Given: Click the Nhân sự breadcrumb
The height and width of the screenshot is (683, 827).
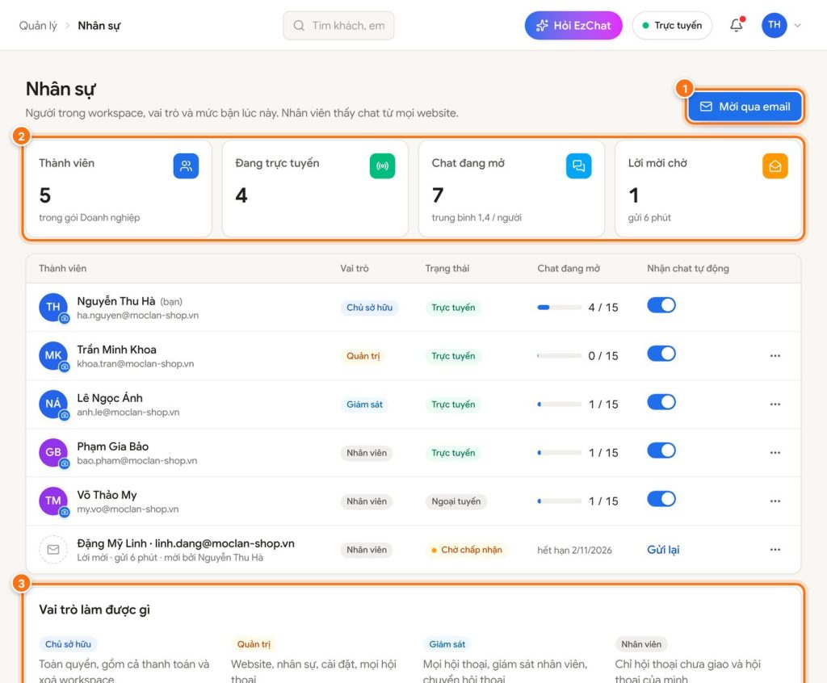Looking at the screenshot, I should pos(99,25).
